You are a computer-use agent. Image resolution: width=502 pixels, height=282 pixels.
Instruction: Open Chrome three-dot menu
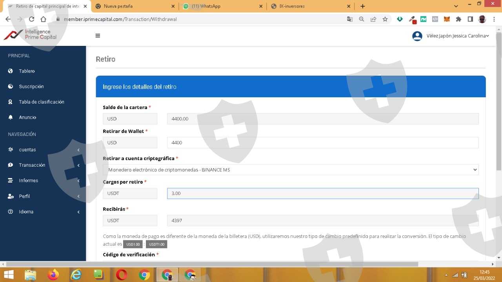[x=494, y=19]
